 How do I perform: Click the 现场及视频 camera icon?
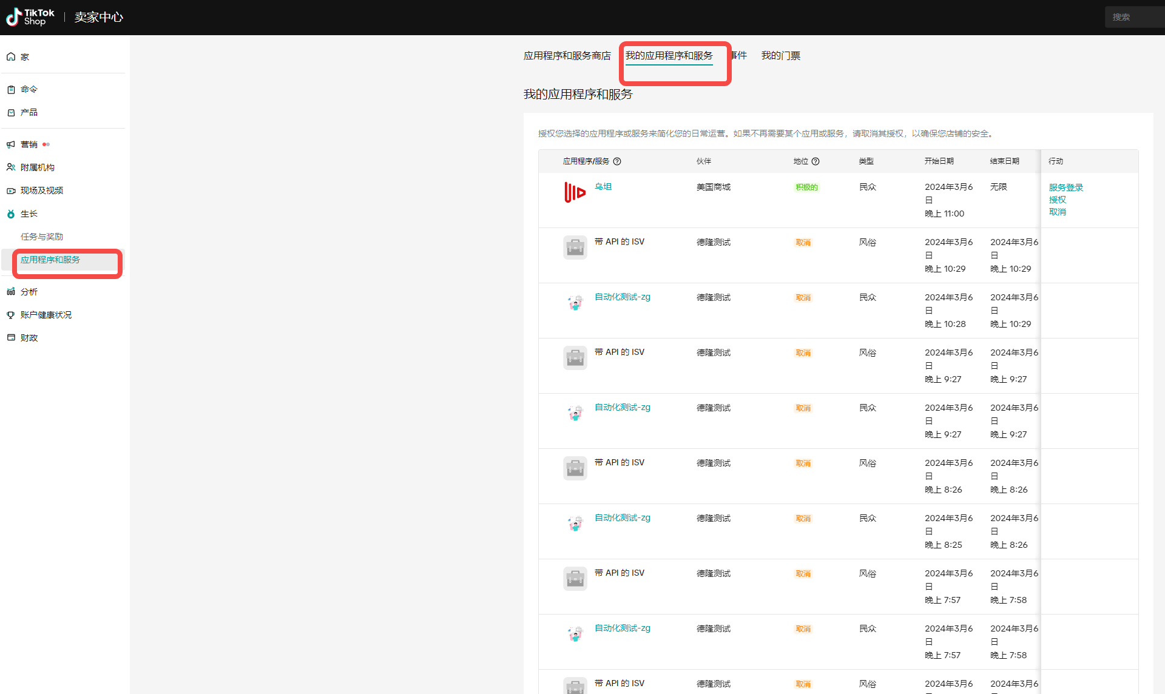[11, 190]
